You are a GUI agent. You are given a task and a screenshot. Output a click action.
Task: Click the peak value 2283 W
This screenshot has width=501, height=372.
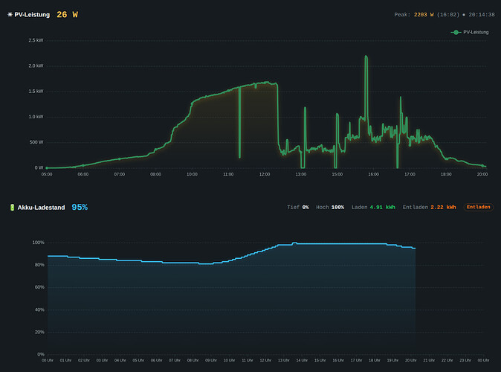click(x=424, y=15)
